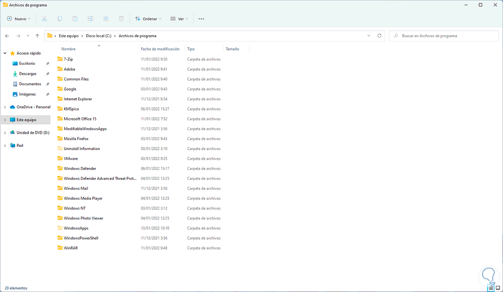Expand the OneDrive - Personal node
Screen dimensions: 503x292
click(x=5, y=107)
